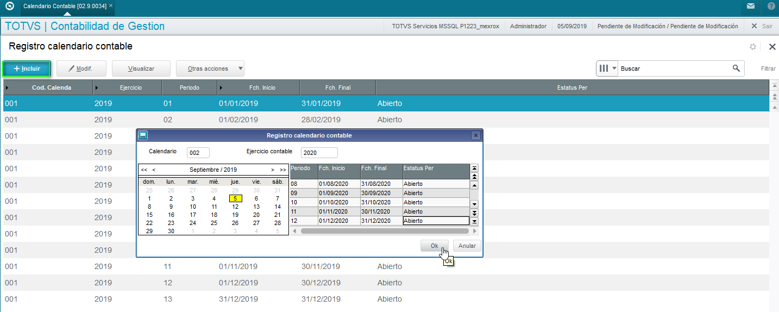Close the Registro calendario contable dialog
This screenshot has width=779, height=312.
click(475, 135)
